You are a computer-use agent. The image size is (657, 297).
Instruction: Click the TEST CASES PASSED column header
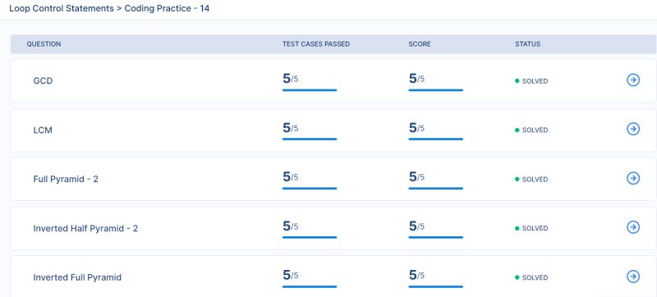point(316,44)
